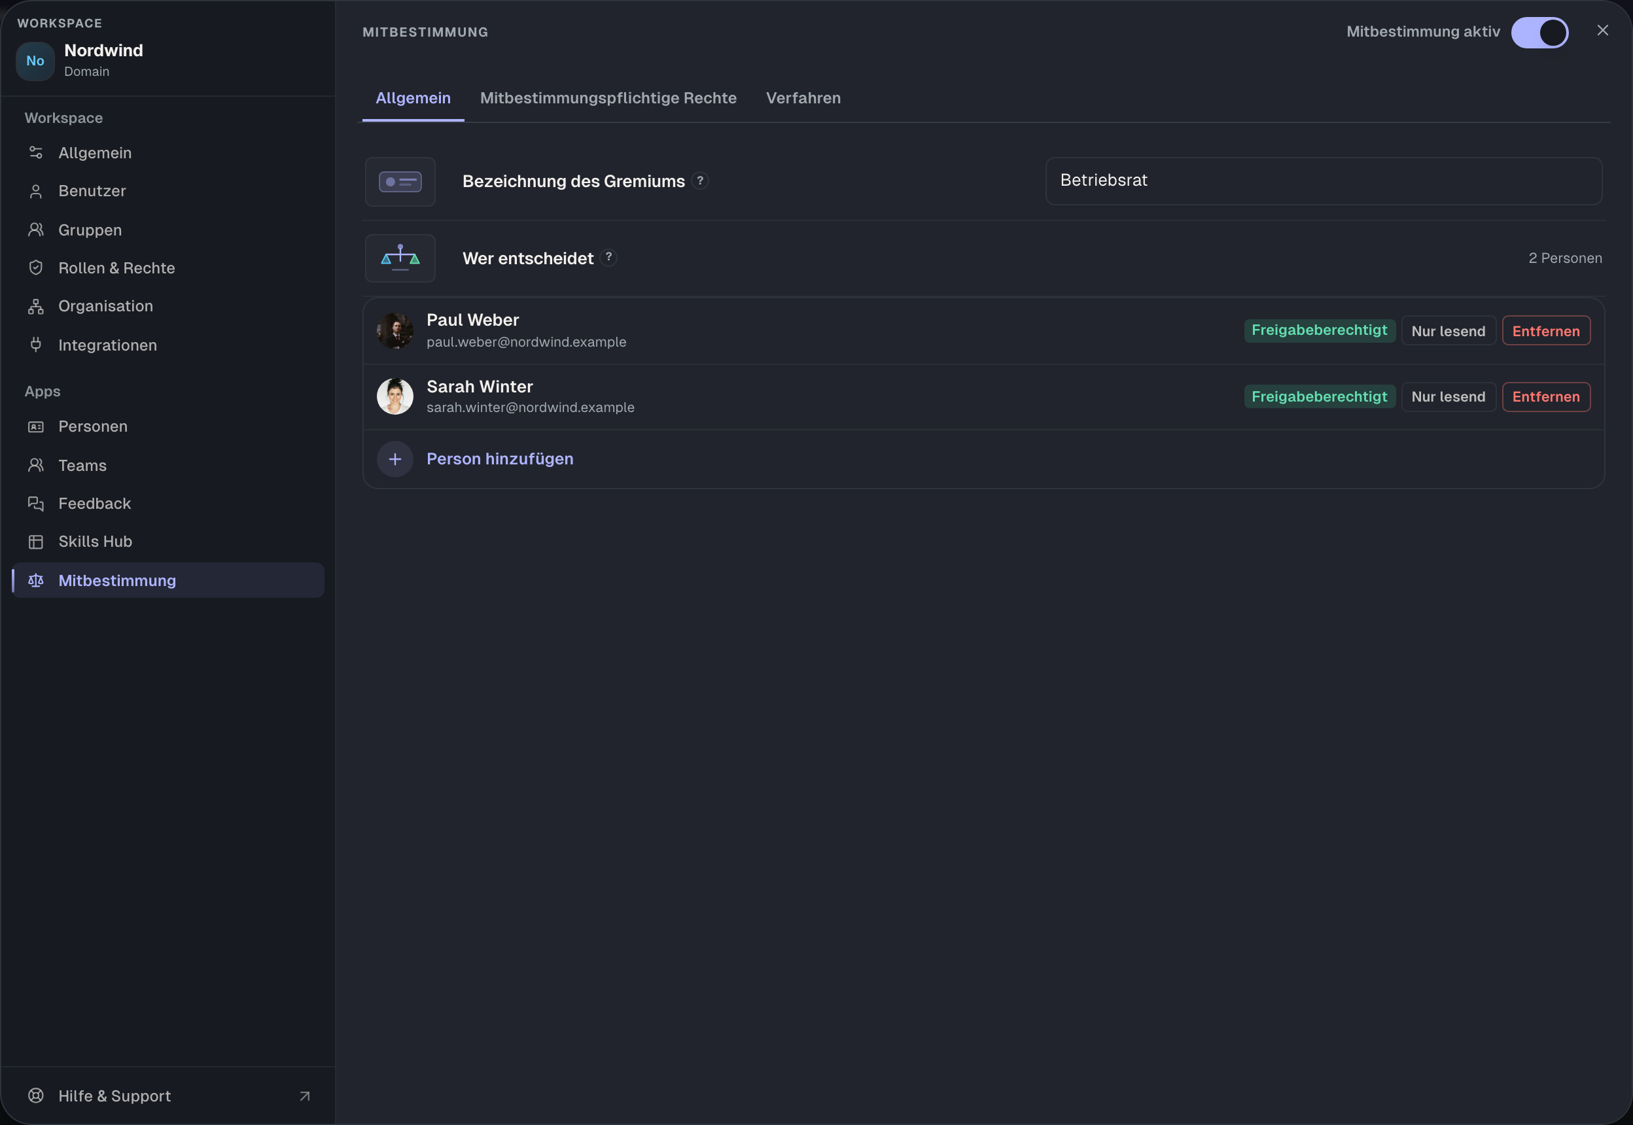Click the Integrationen plug icon
Viewport: 1633px width, 1125px height.
click(x=36, y=345)
